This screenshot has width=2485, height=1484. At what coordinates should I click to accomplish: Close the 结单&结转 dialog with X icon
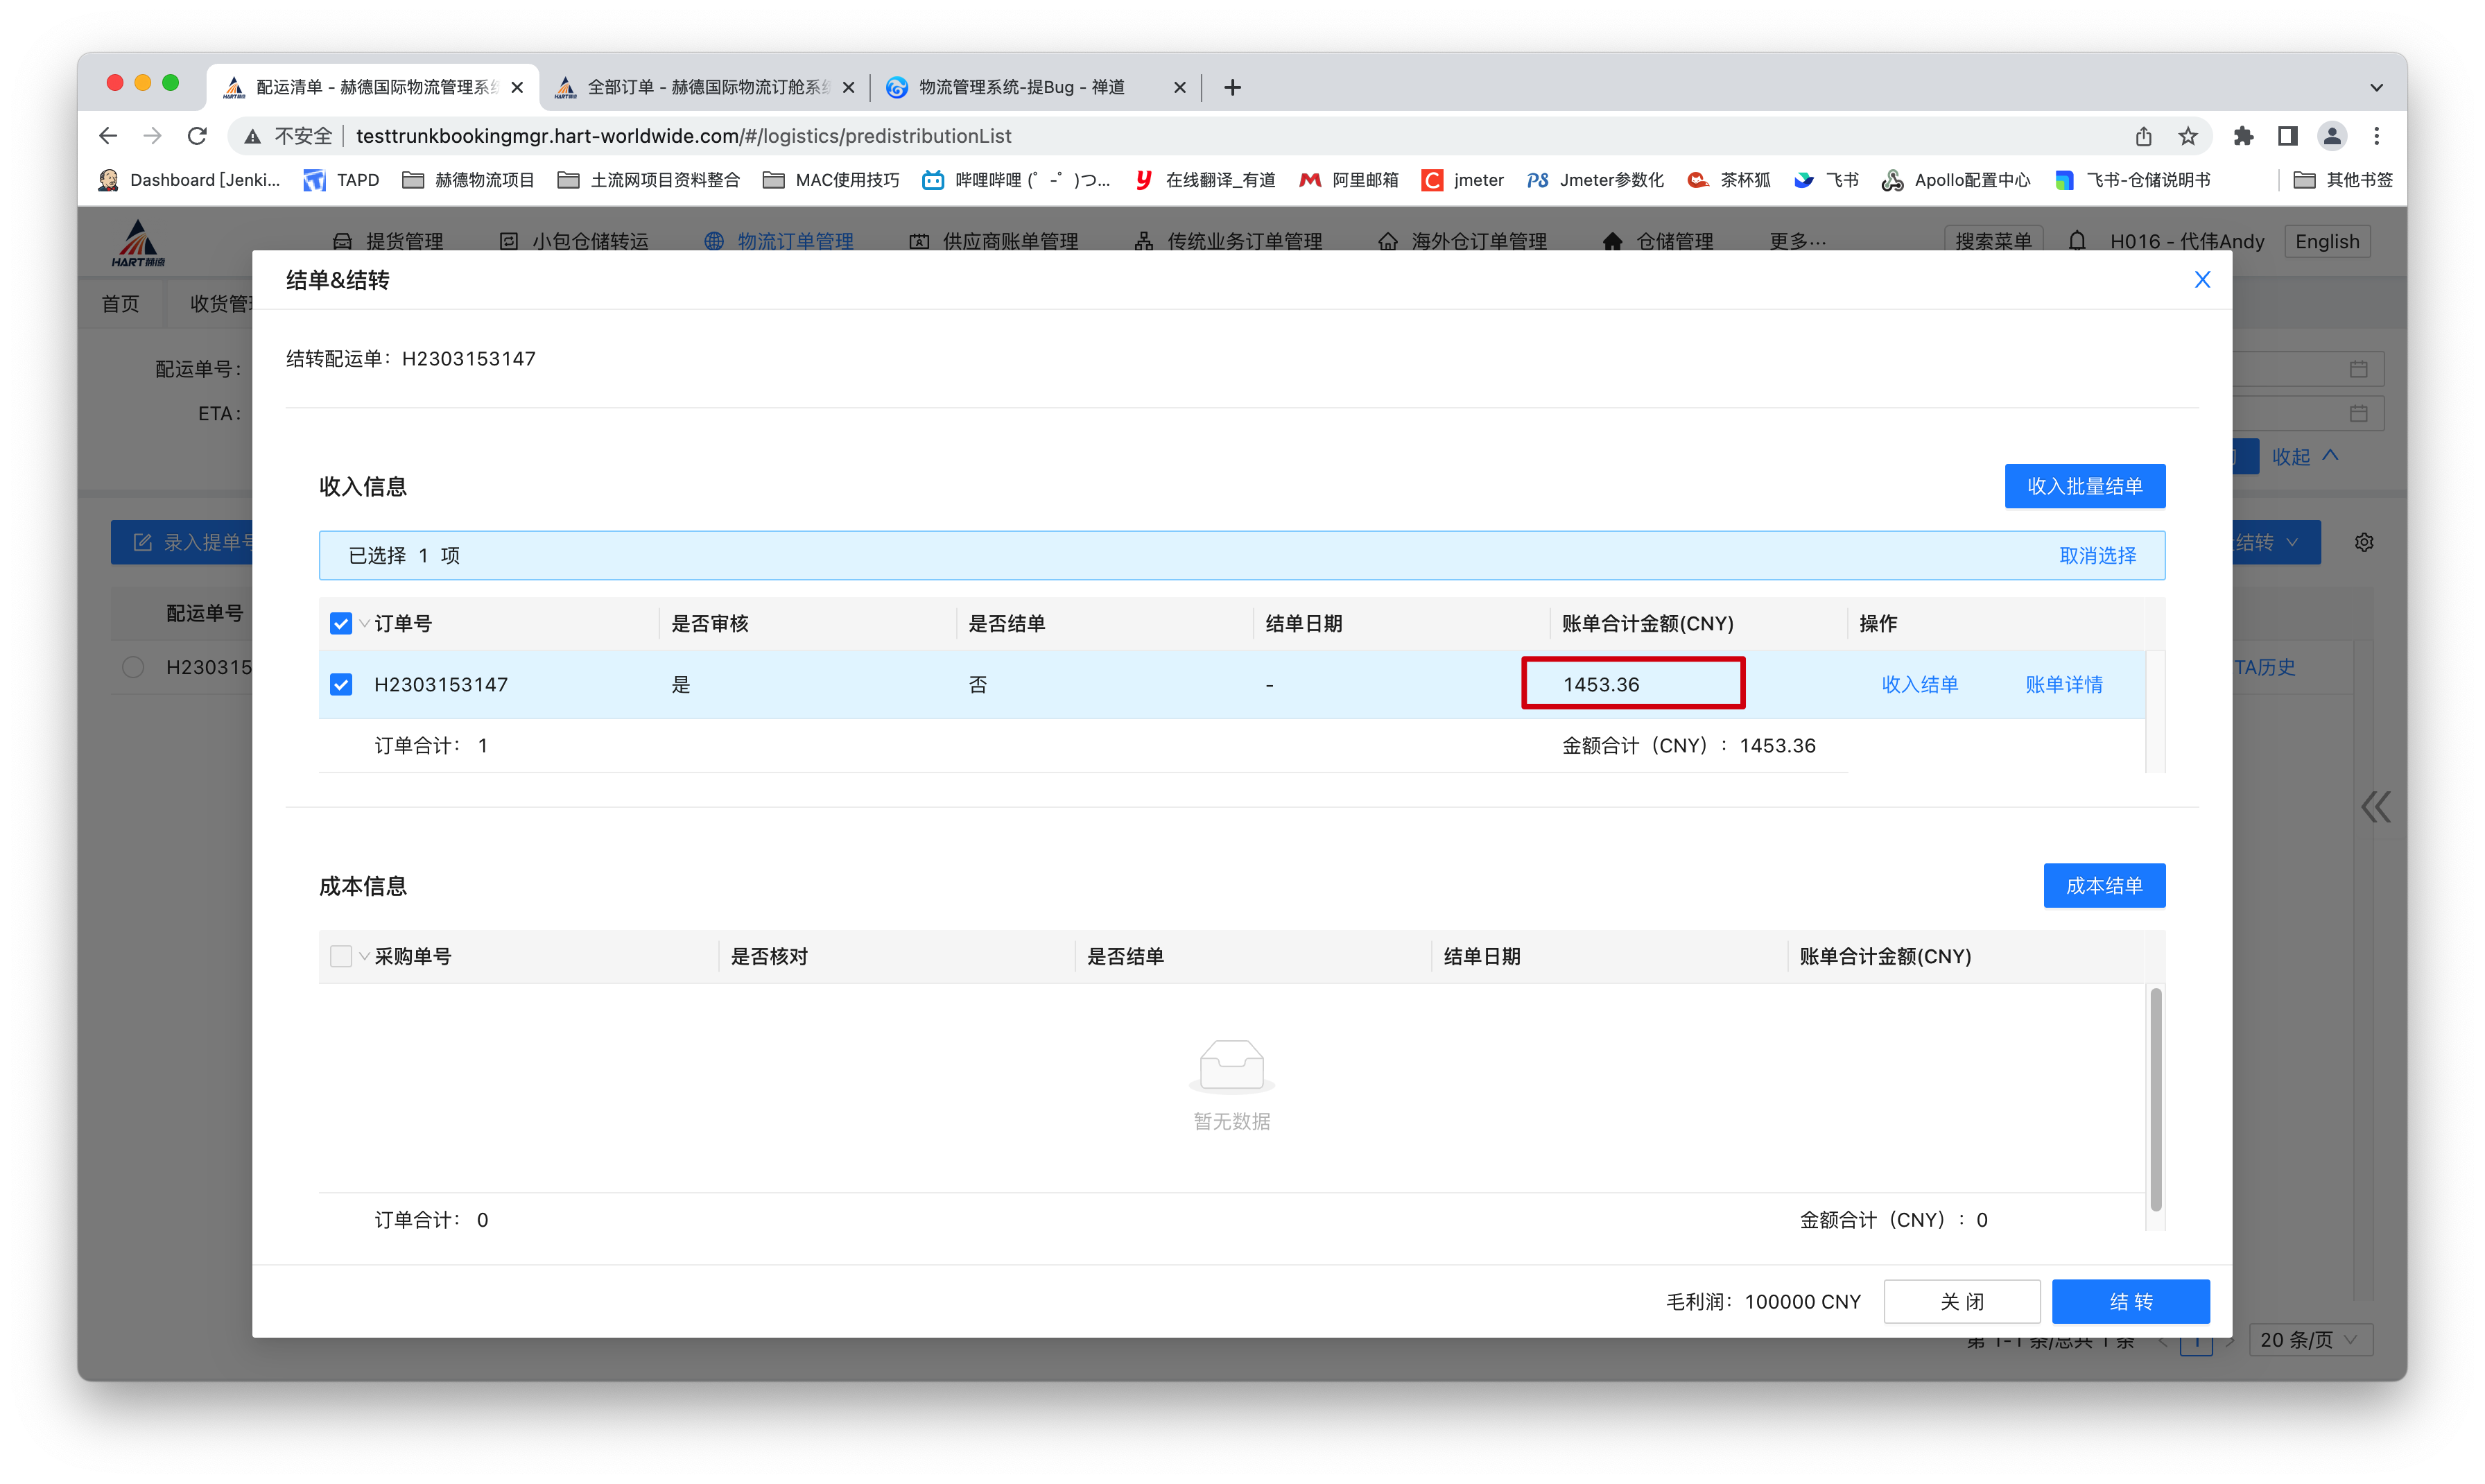(x=2201, y=280)
